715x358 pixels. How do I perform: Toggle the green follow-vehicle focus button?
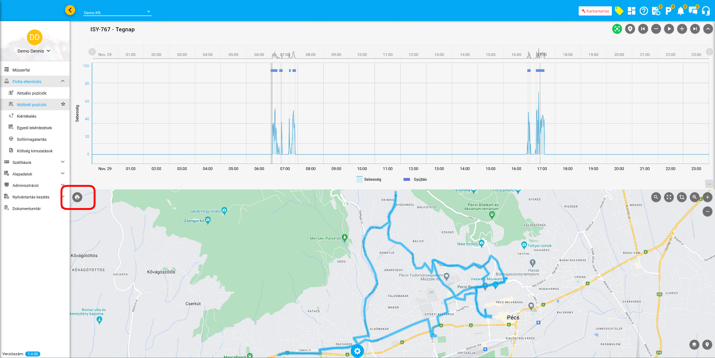tap(617, 29)
